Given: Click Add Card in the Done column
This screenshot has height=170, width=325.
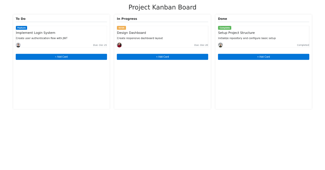Looking at the screenshot, I should (263, 57).
